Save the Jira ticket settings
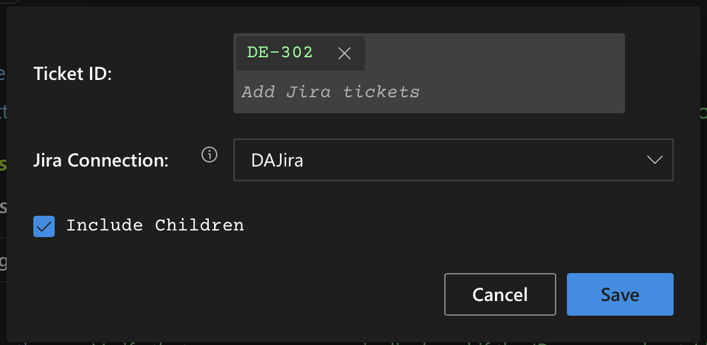This screenshot has width=707, height=345. coord(620,294)
